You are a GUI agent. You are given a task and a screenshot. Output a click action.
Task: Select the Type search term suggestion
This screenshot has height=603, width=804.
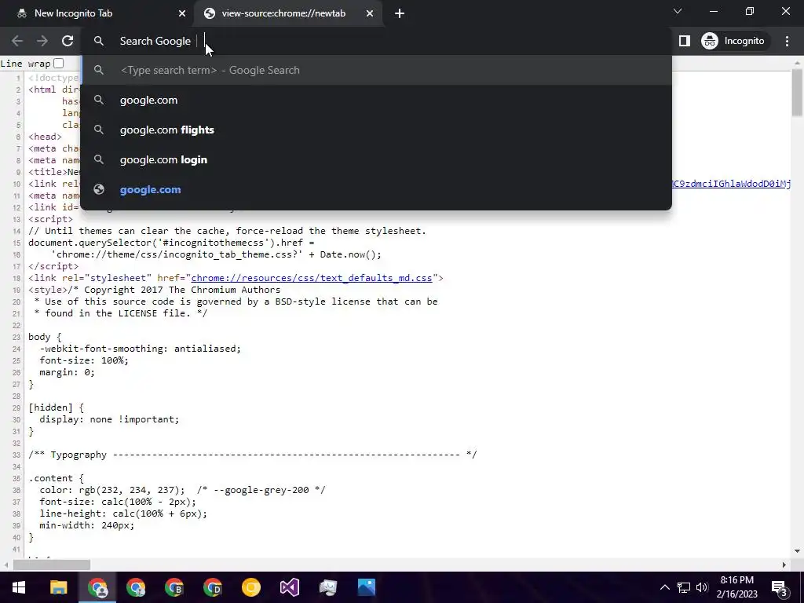point(376,70)
